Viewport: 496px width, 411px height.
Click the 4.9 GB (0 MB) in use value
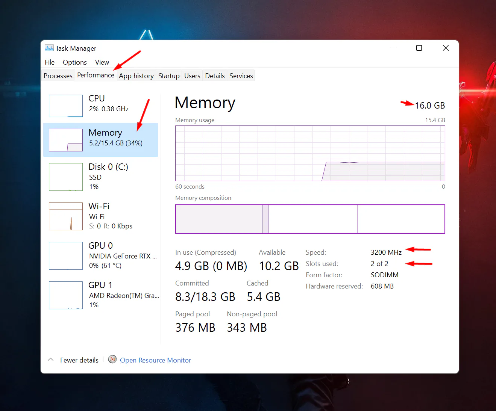211,266
